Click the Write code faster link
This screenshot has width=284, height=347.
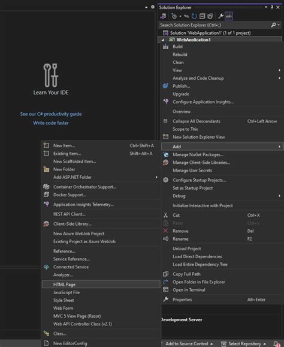click(x=51, y=123)
